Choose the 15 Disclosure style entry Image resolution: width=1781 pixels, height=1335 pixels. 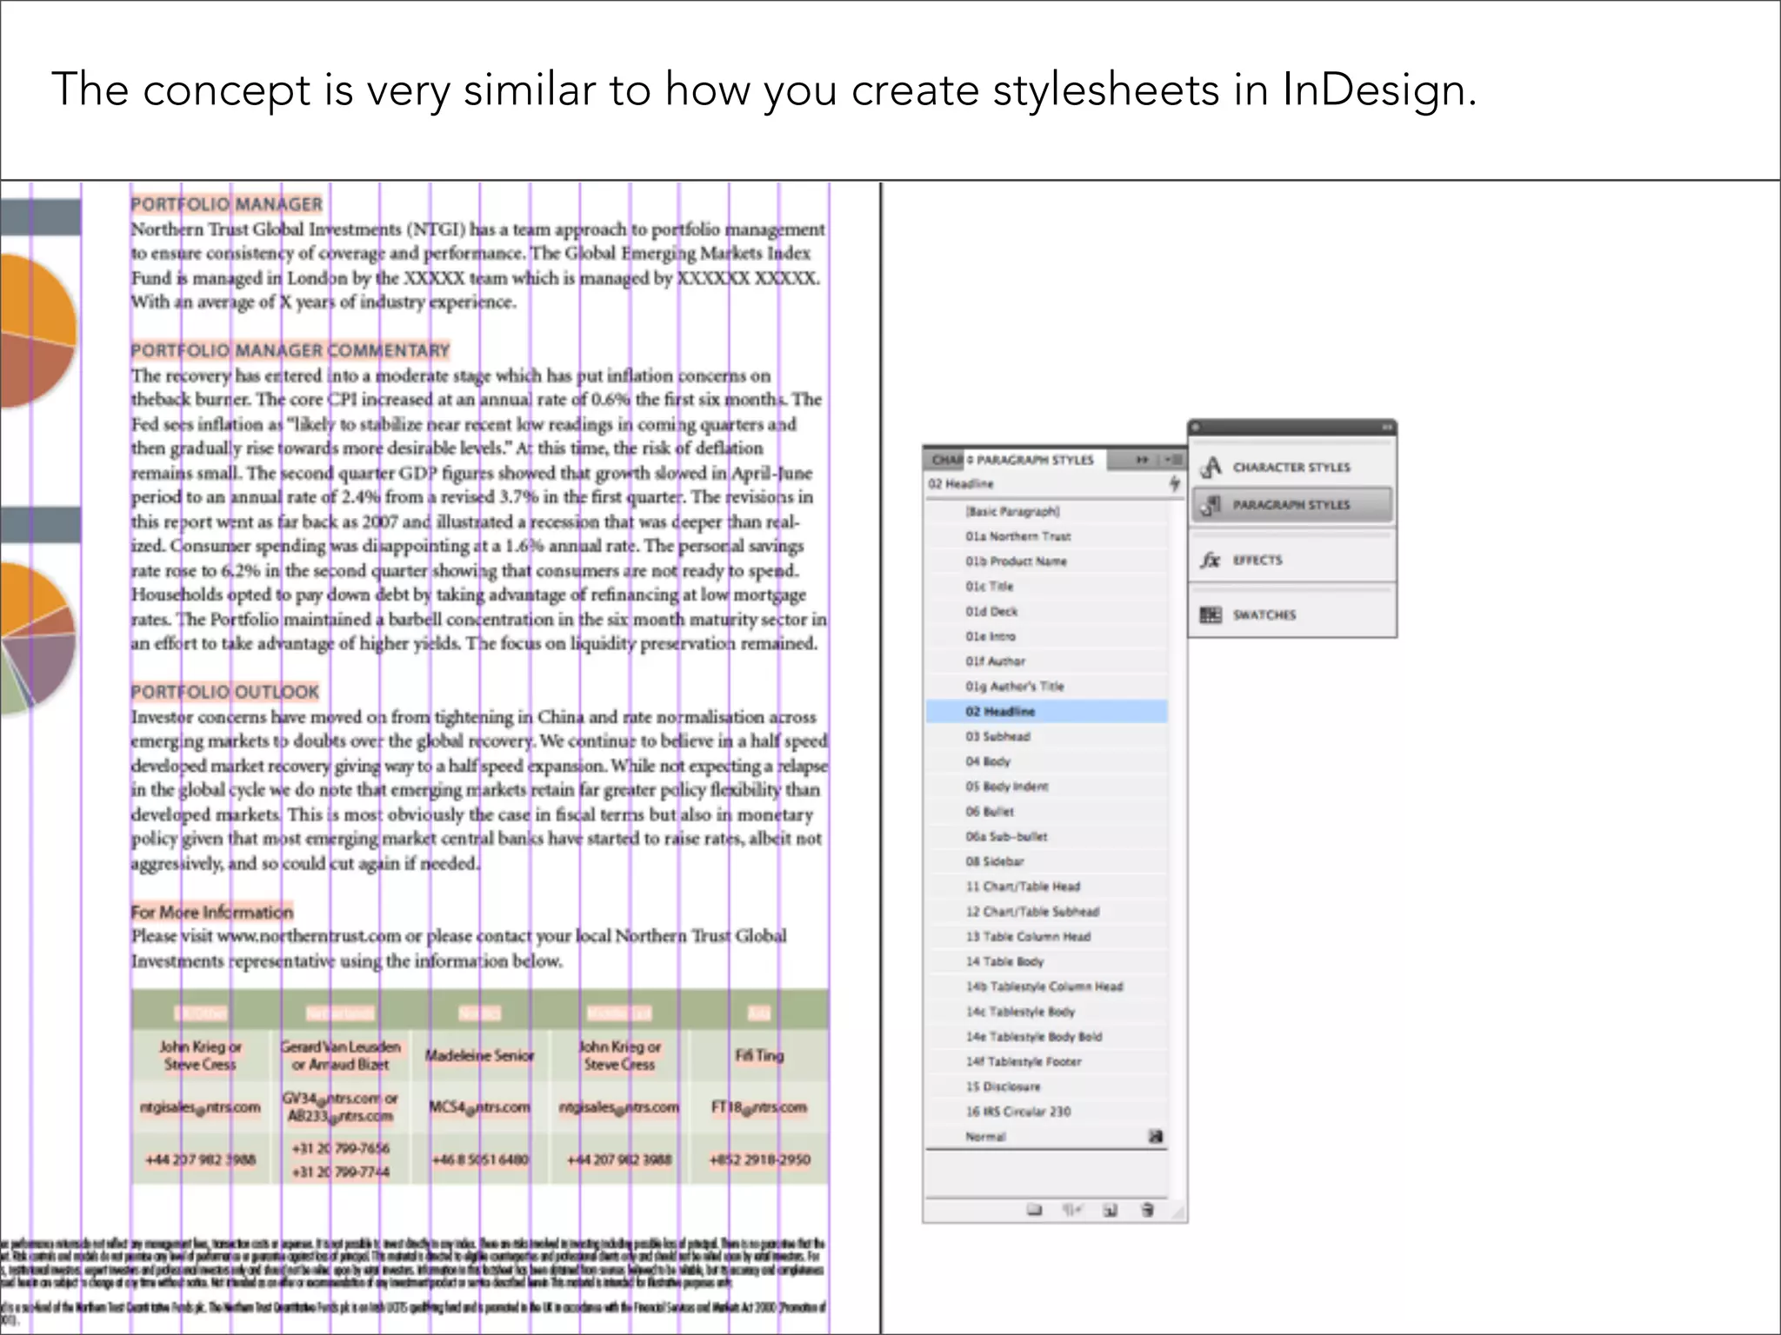pyautogui.click(x=1003, y=1086)
